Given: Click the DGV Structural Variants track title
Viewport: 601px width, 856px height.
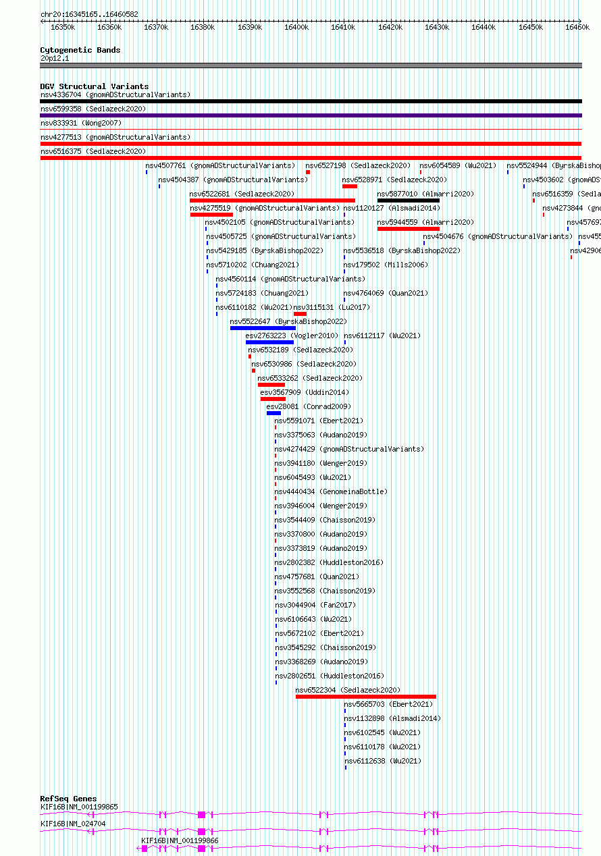Looking at the screenshot, I should 95,86.
